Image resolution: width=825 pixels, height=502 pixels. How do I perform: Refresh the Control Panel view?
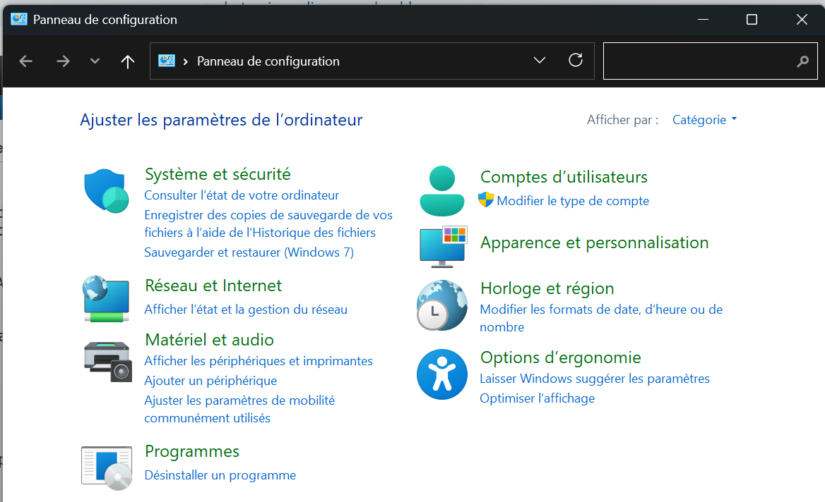click(575, 61)
